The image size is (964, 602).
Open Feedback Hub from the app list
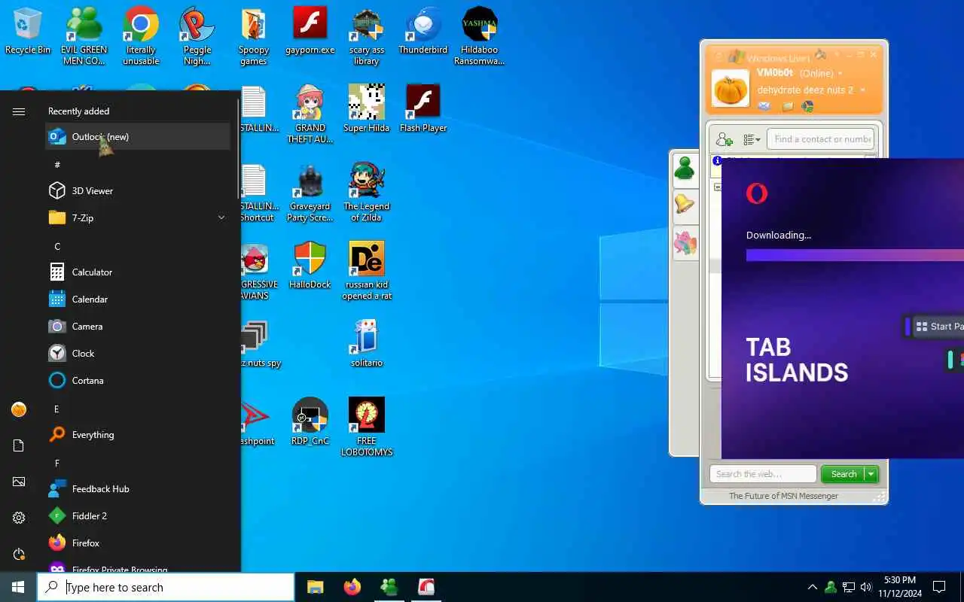138,488
